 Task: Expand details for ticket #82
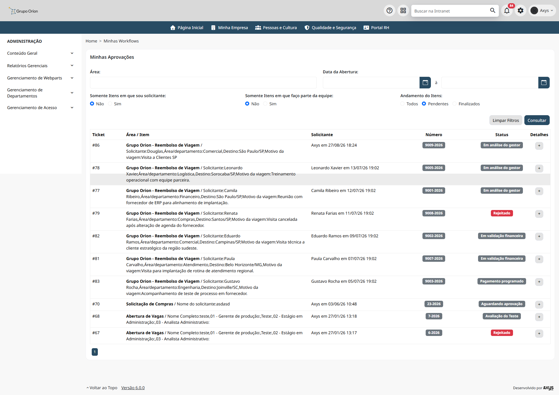point(539,236)
